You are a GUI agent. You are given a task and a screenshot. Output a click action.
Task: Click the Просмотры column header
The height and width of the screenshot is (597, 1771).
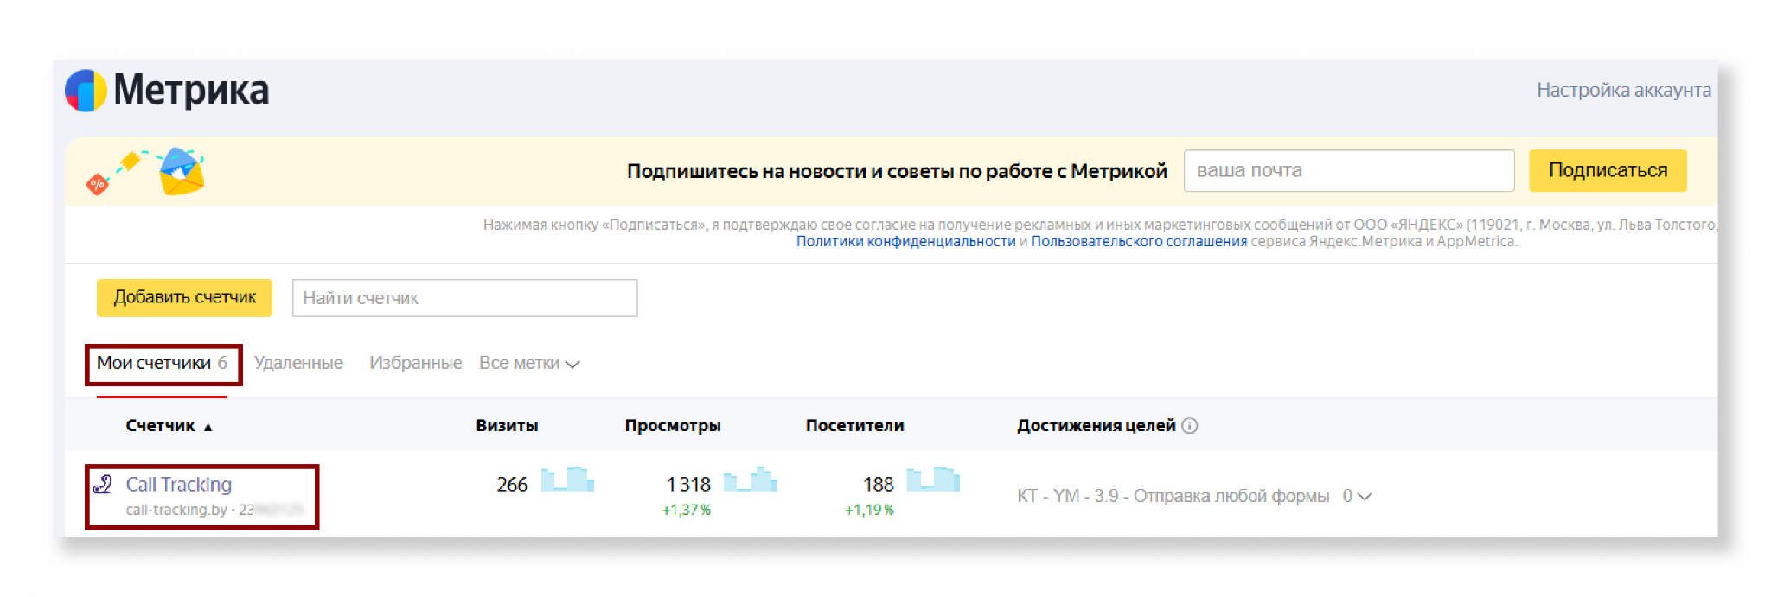(x=673, y=425)
